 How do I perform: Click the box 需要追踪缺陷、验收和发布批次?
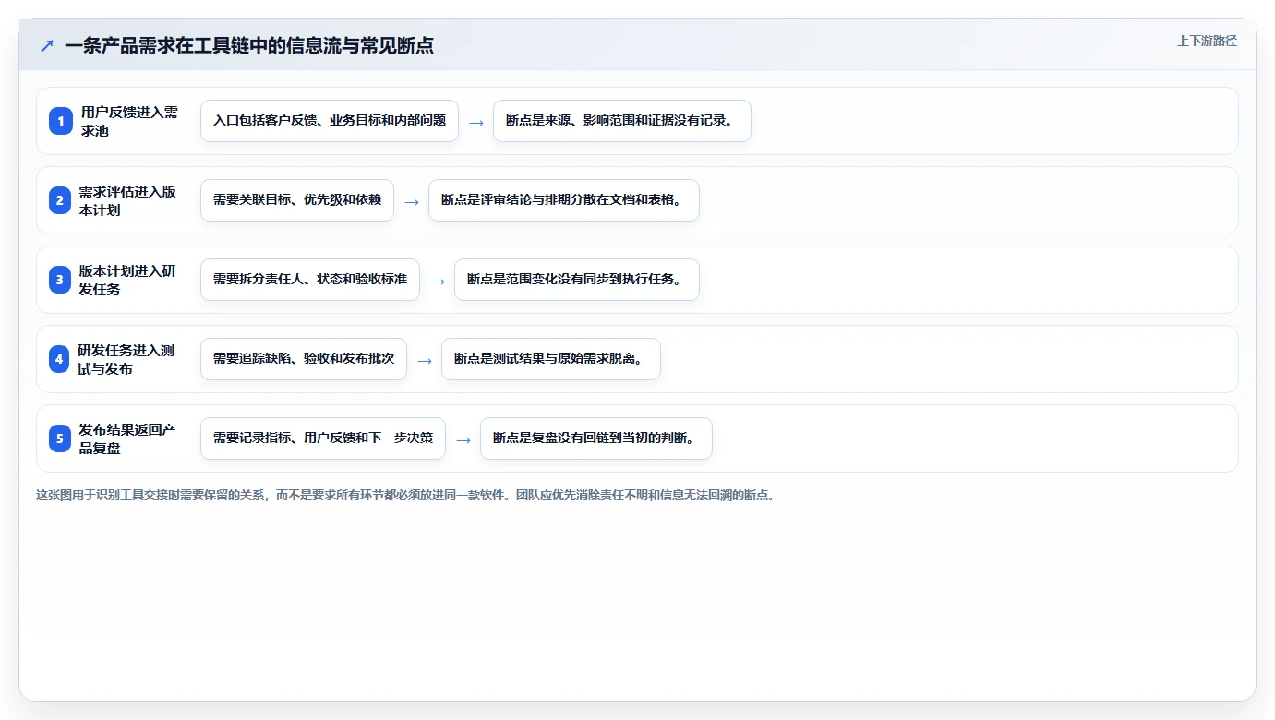pos(304,359)
